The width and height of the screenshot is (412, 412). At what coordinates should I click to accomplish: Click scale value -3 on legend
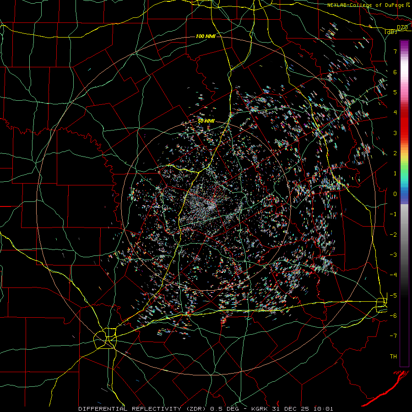coord(393,255)
